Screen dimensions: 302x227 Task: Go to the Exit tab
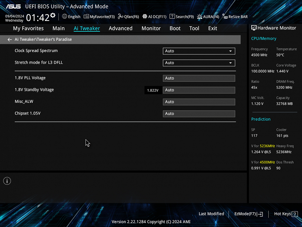coord(213,28)
